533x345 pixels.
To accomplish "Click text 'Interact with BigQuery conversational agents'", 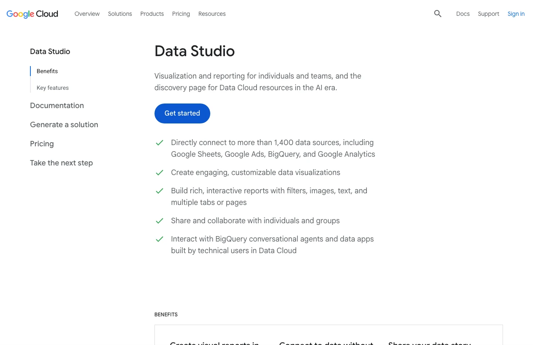I will 272,245.
